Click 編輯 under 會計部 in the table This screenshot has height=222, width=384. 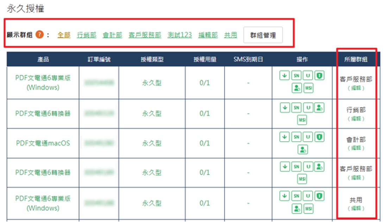point(356,148)
